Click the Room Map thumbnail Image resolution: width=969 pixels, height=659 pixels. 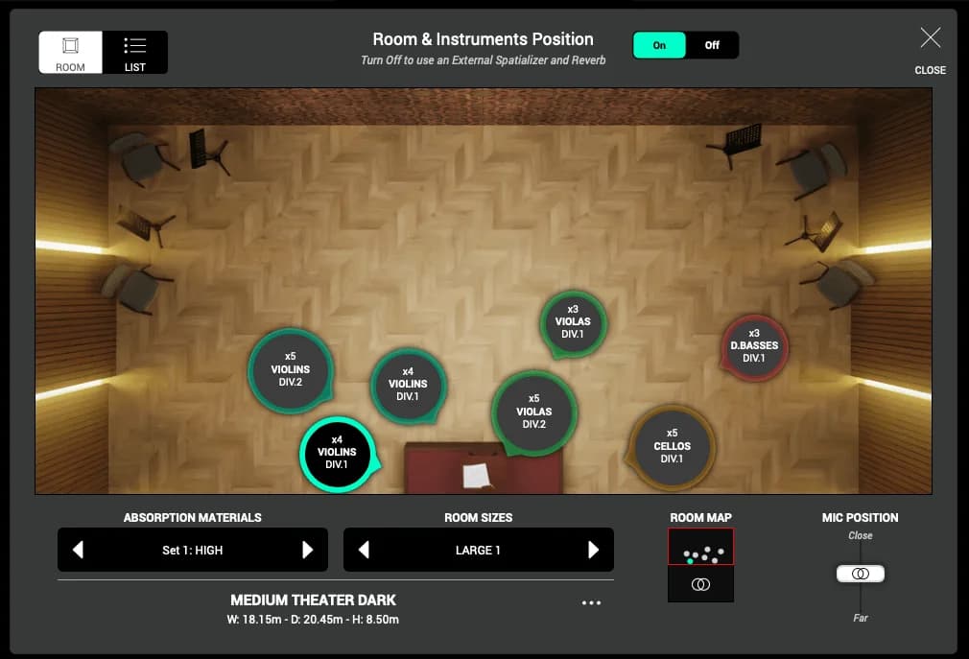[x=700, y=547]
